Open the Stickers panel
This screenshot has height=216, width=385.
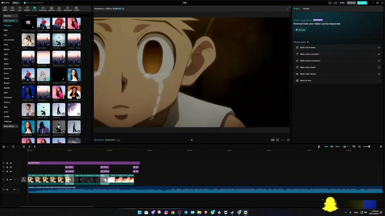(27, 9)
